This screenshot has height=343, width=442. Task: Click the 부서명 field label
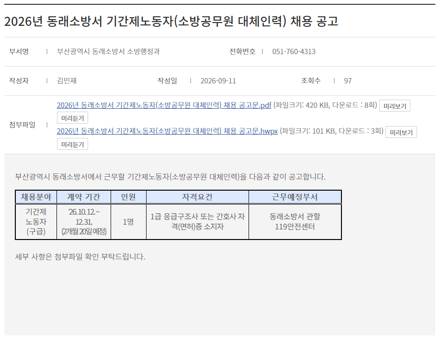click(19, 51)
